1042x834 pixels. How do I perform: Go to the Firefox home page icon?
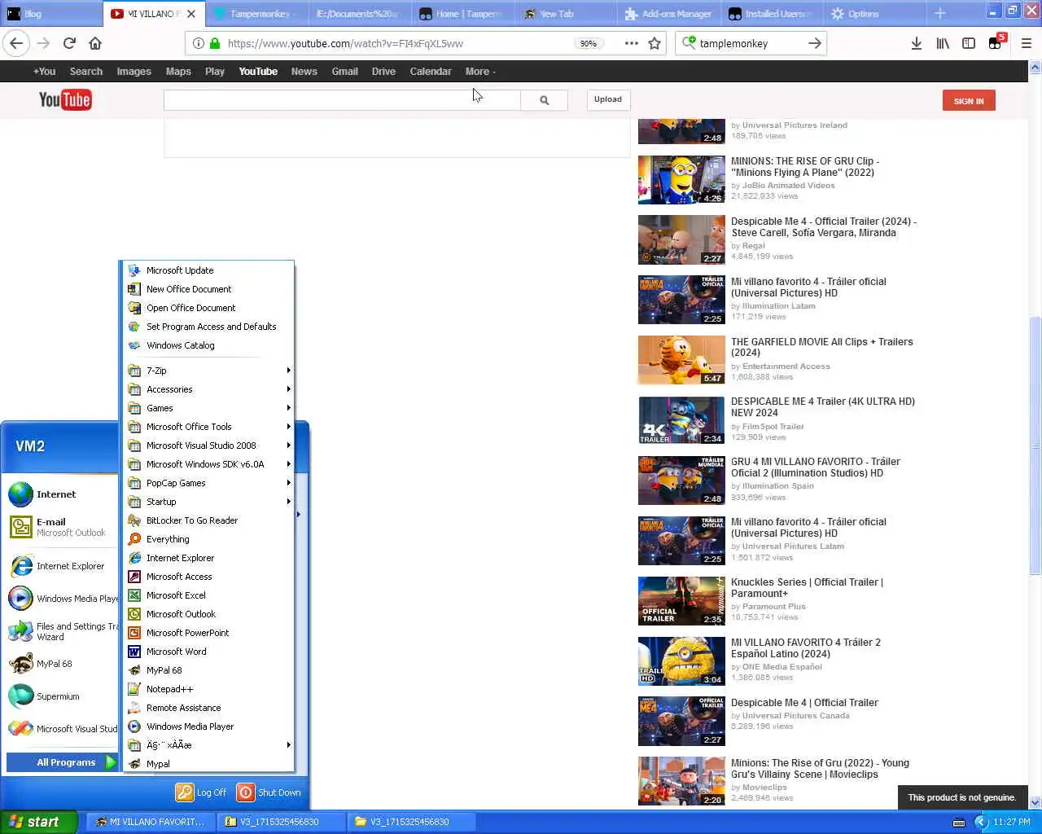95,43
